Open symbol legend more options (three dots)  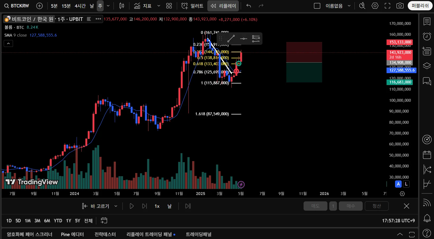(98, 19)
